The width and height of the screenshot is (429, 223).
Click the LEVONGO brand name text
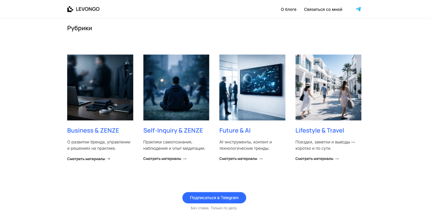pyautogui.click(x=88, y=9)
